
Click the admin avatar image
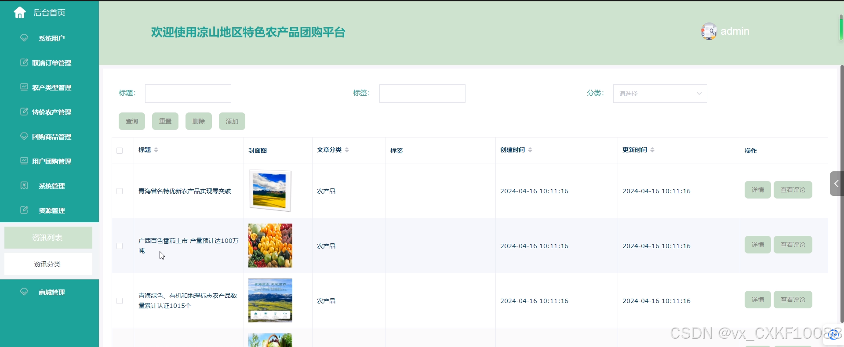(x=709, y=31)
